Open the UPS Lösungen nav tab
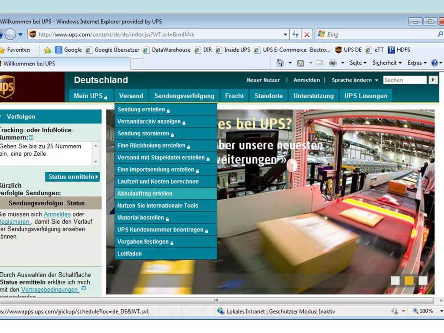 366,96
